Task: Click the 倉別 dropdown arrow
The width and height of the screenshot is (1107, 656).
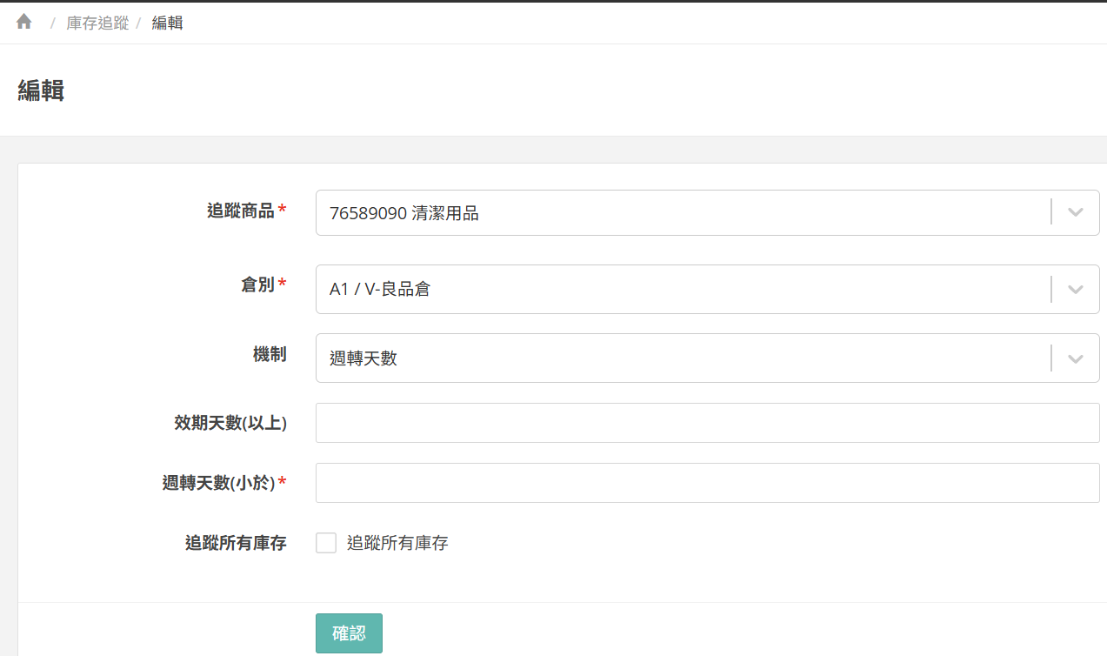Action: 1075,289
